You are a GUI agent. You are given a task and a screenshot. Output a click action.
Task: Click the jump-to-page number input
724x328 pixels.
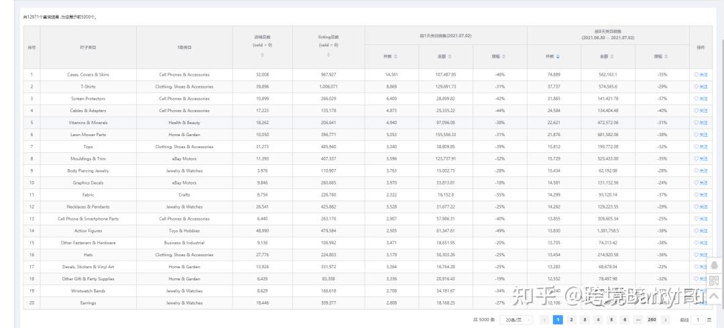point(699,320)
